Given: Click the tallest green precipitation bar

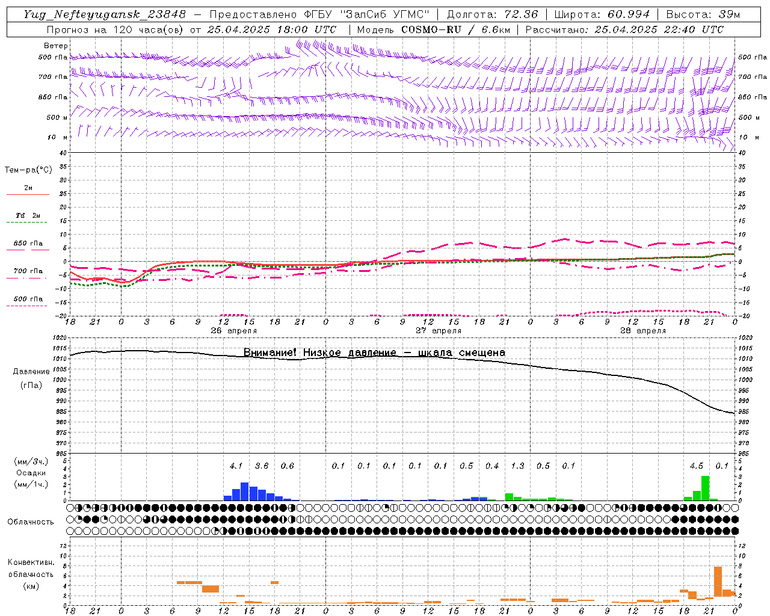Looking at the screenshot, I should (705, 488).
